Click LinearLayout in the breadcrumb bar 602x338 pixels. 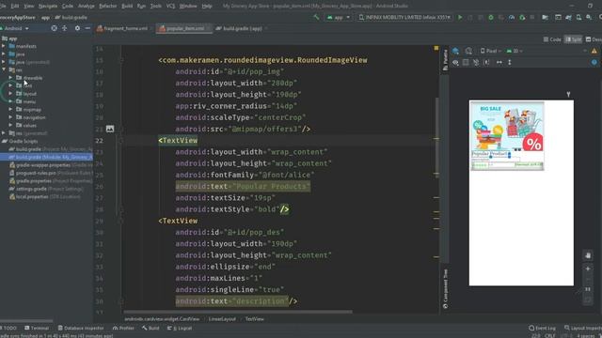[x=222, y=319]
